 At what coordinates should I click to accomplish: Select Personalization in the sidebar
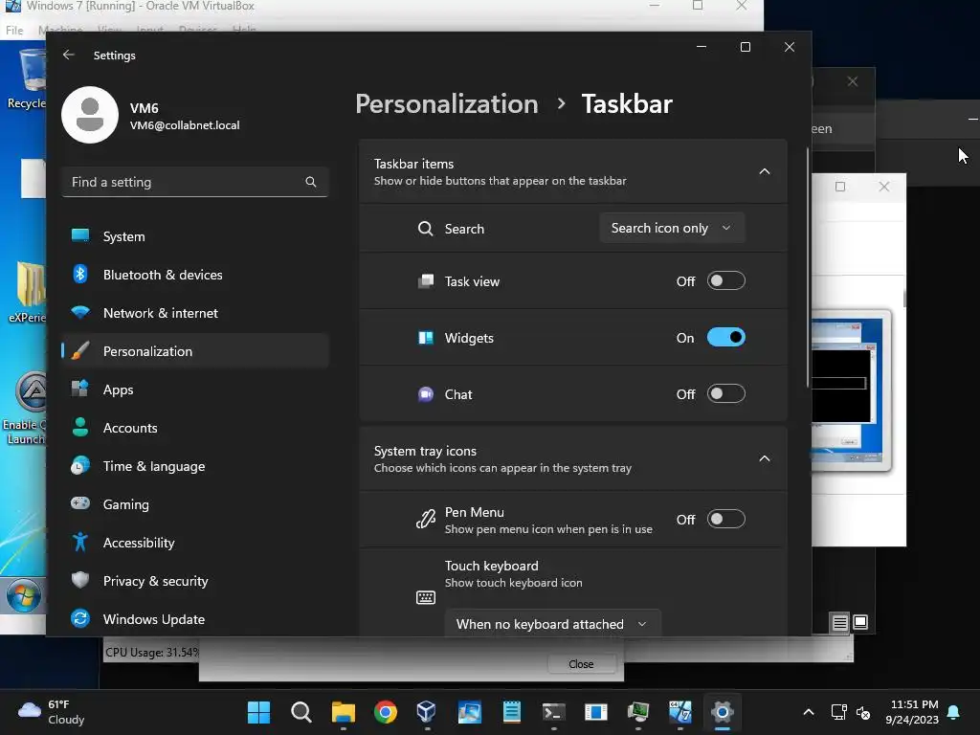click(195, 350)
